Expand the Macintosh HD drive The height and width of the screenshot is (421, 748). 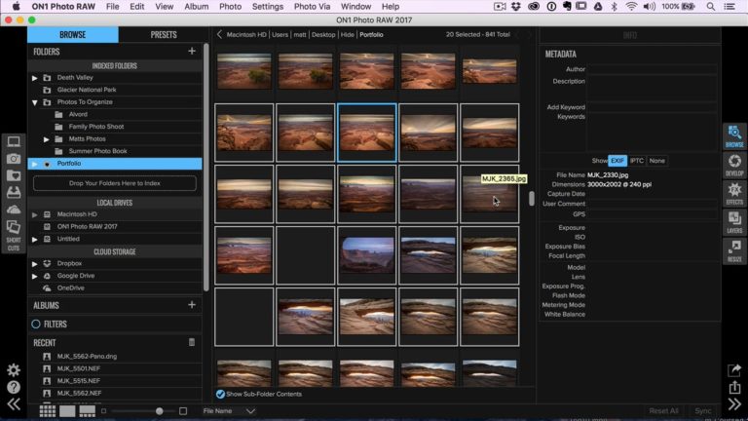(x=35, y=214)
